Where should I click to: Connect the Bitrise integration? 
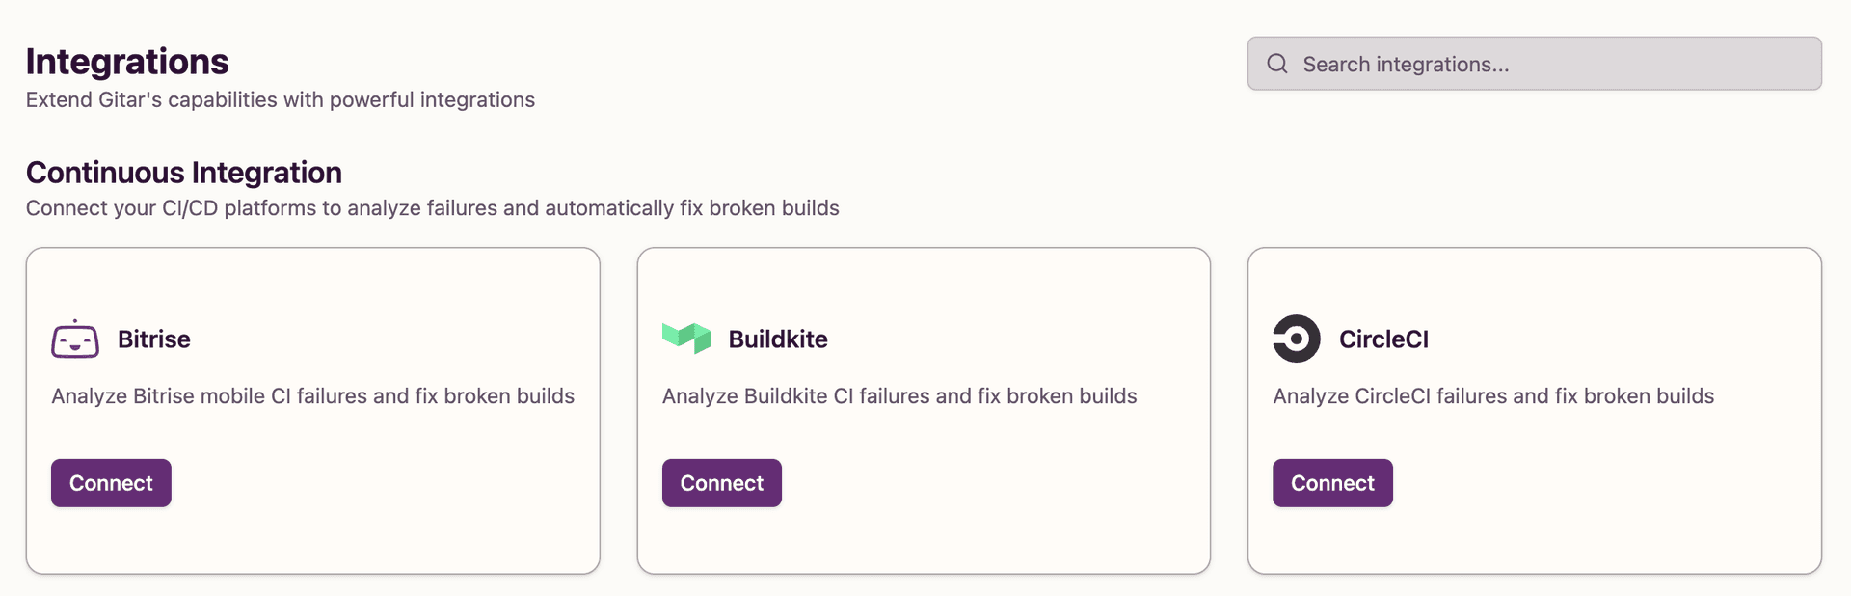click(110, 482)
